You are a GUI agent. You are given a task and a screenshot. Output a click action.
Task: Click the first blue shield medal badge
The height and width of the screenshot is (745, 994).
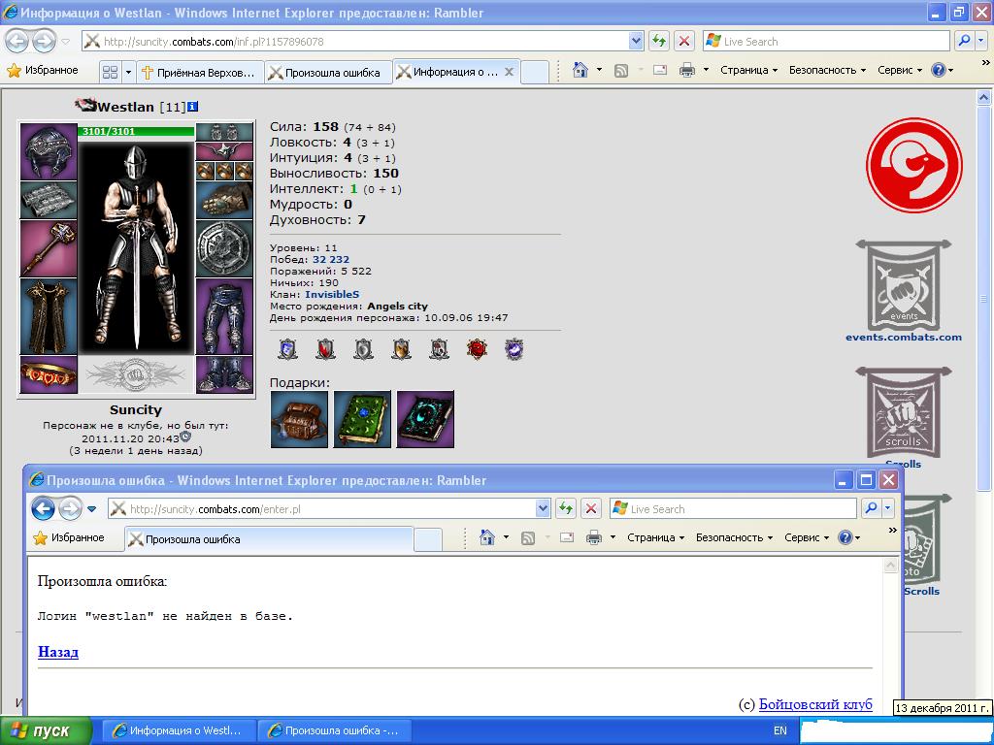pos(287,349)
